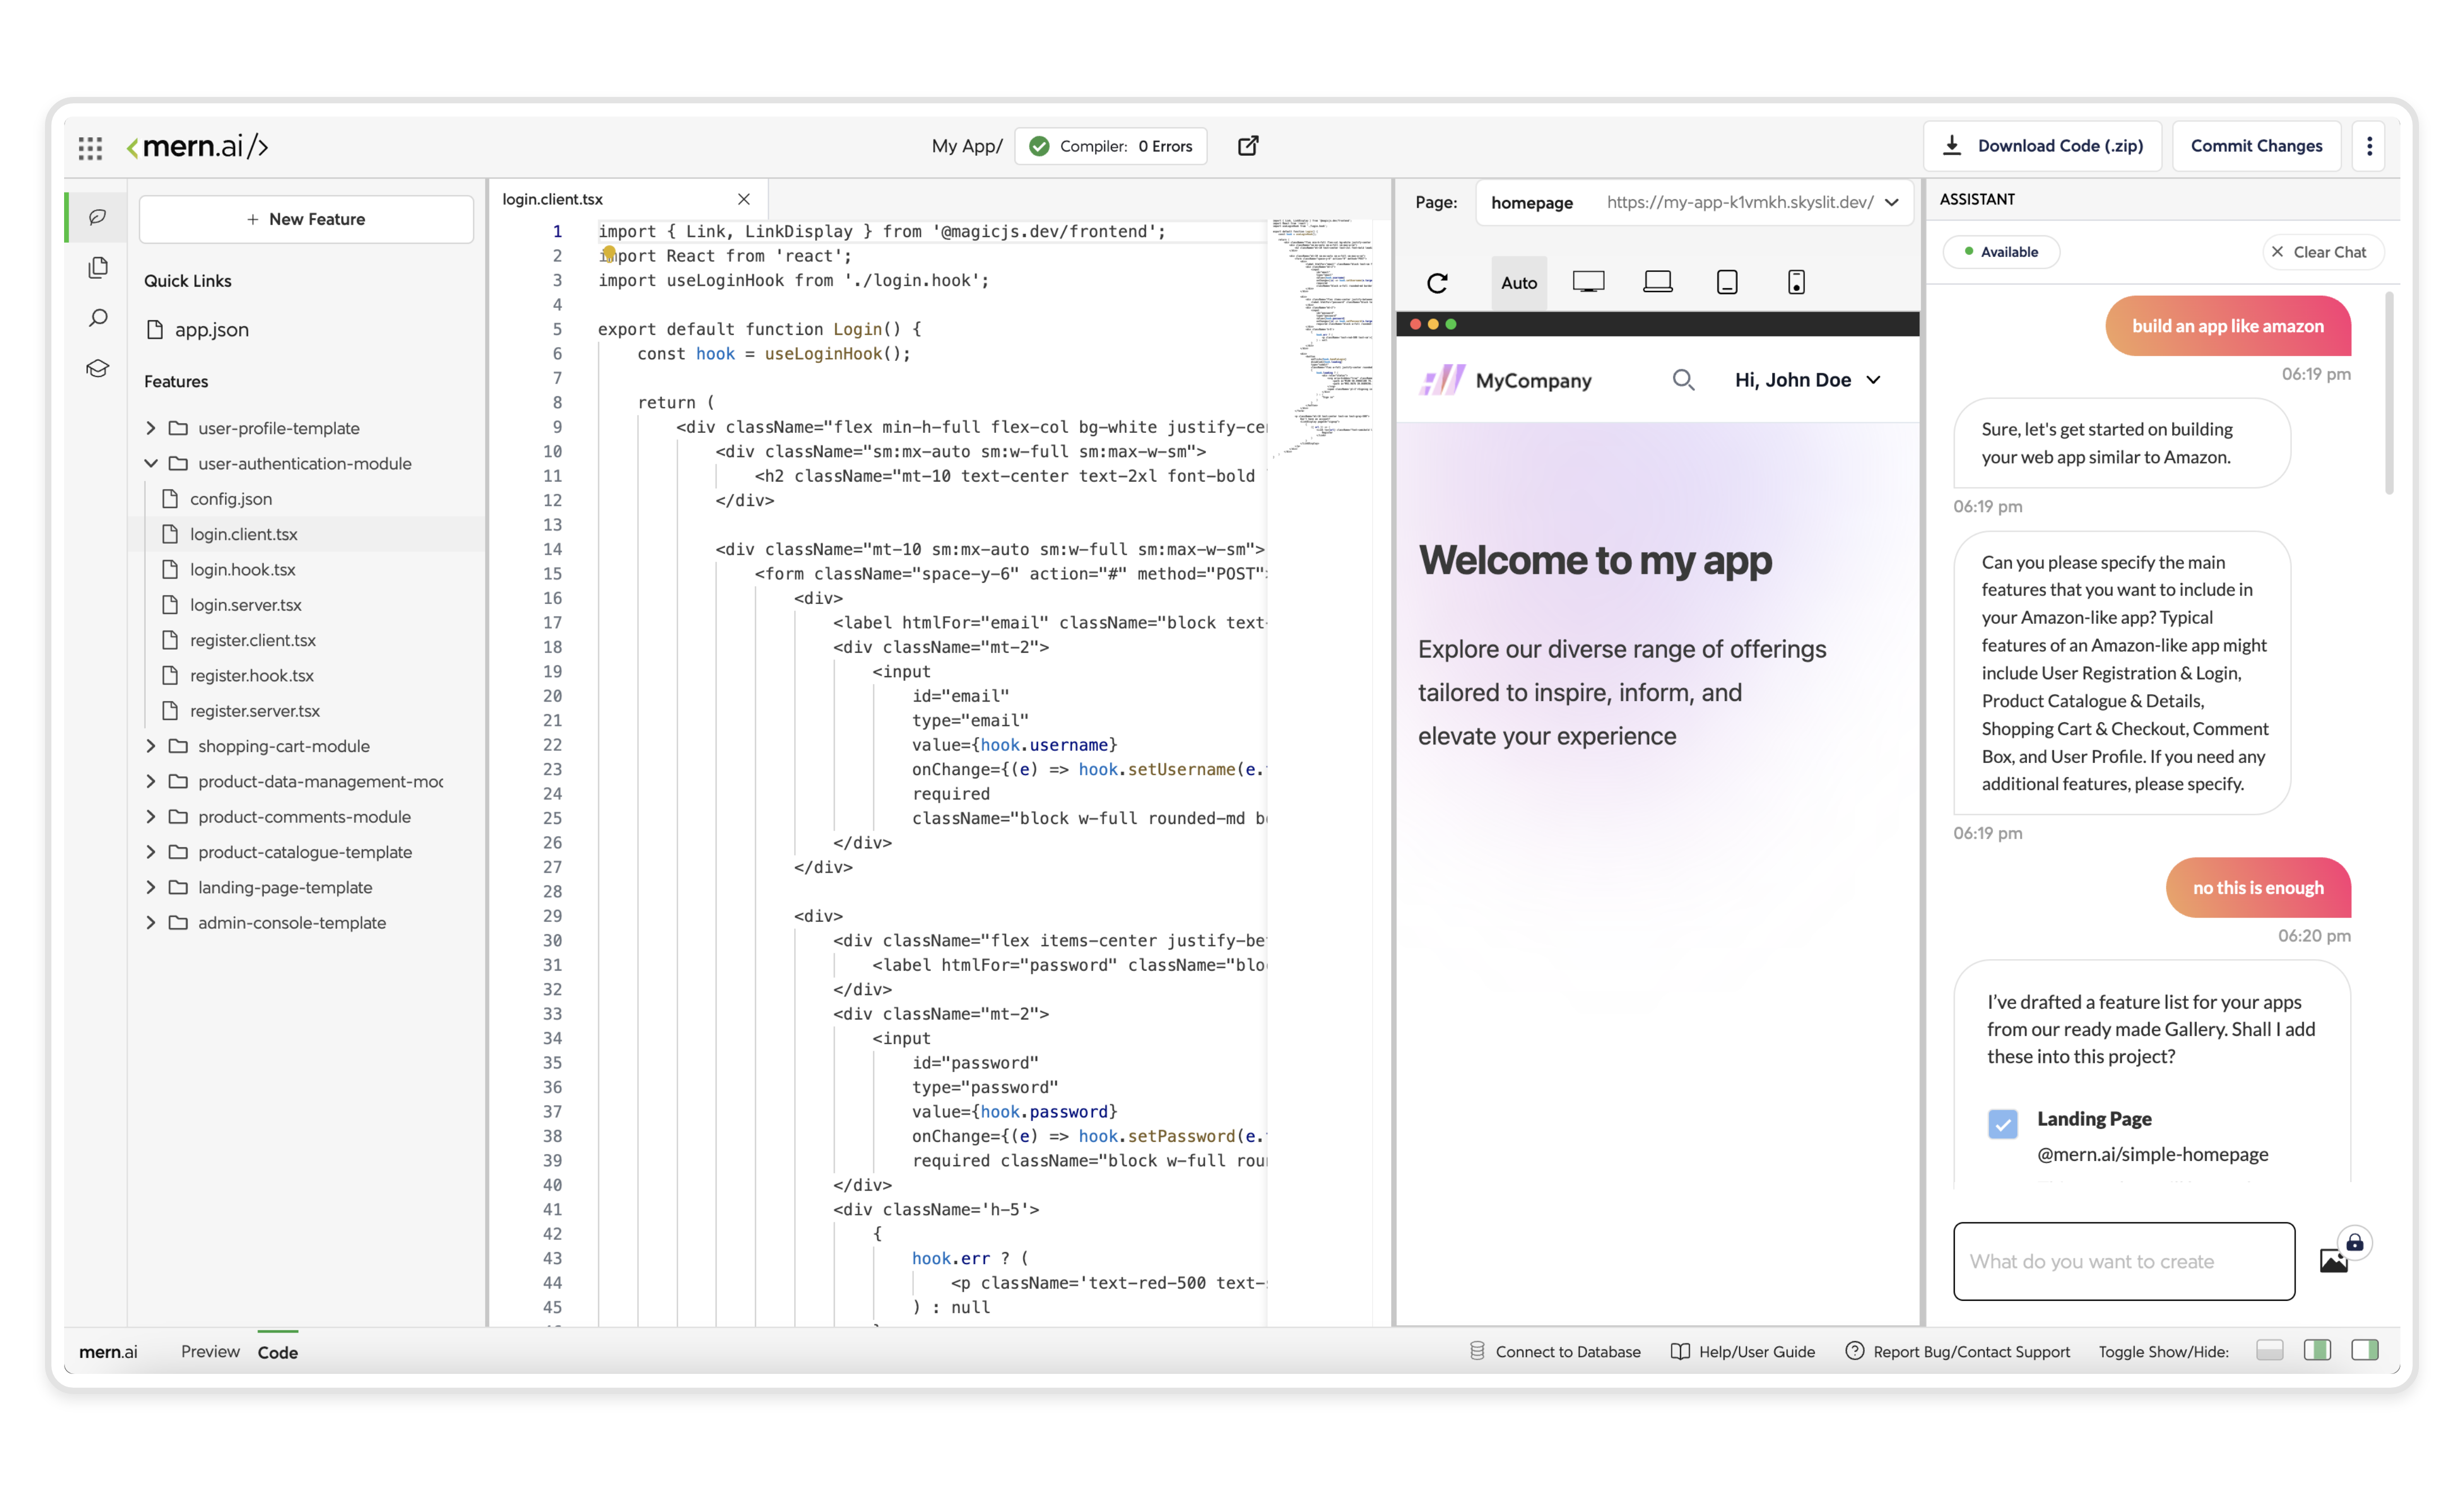Viewport: 2464px width, 1491px height.
Task: Open the app in new window icon
Action: [x=1248, y=146]
